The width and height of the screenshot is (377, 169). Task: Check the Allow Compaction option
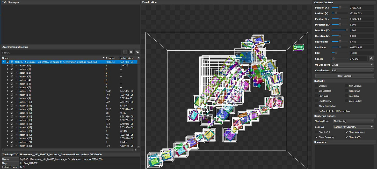tap(316, 106)
